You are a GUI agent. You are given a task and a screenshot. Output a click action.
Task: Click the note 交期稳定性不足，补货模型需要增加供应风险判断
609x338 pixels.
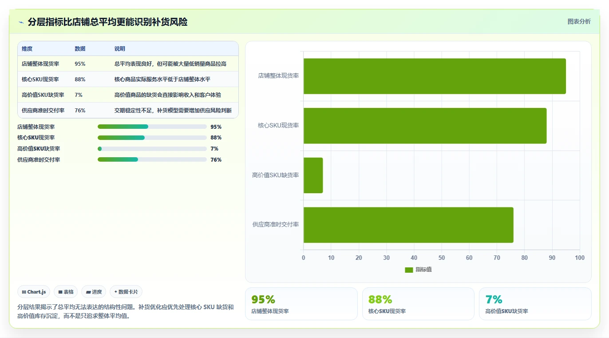(173, 111)
